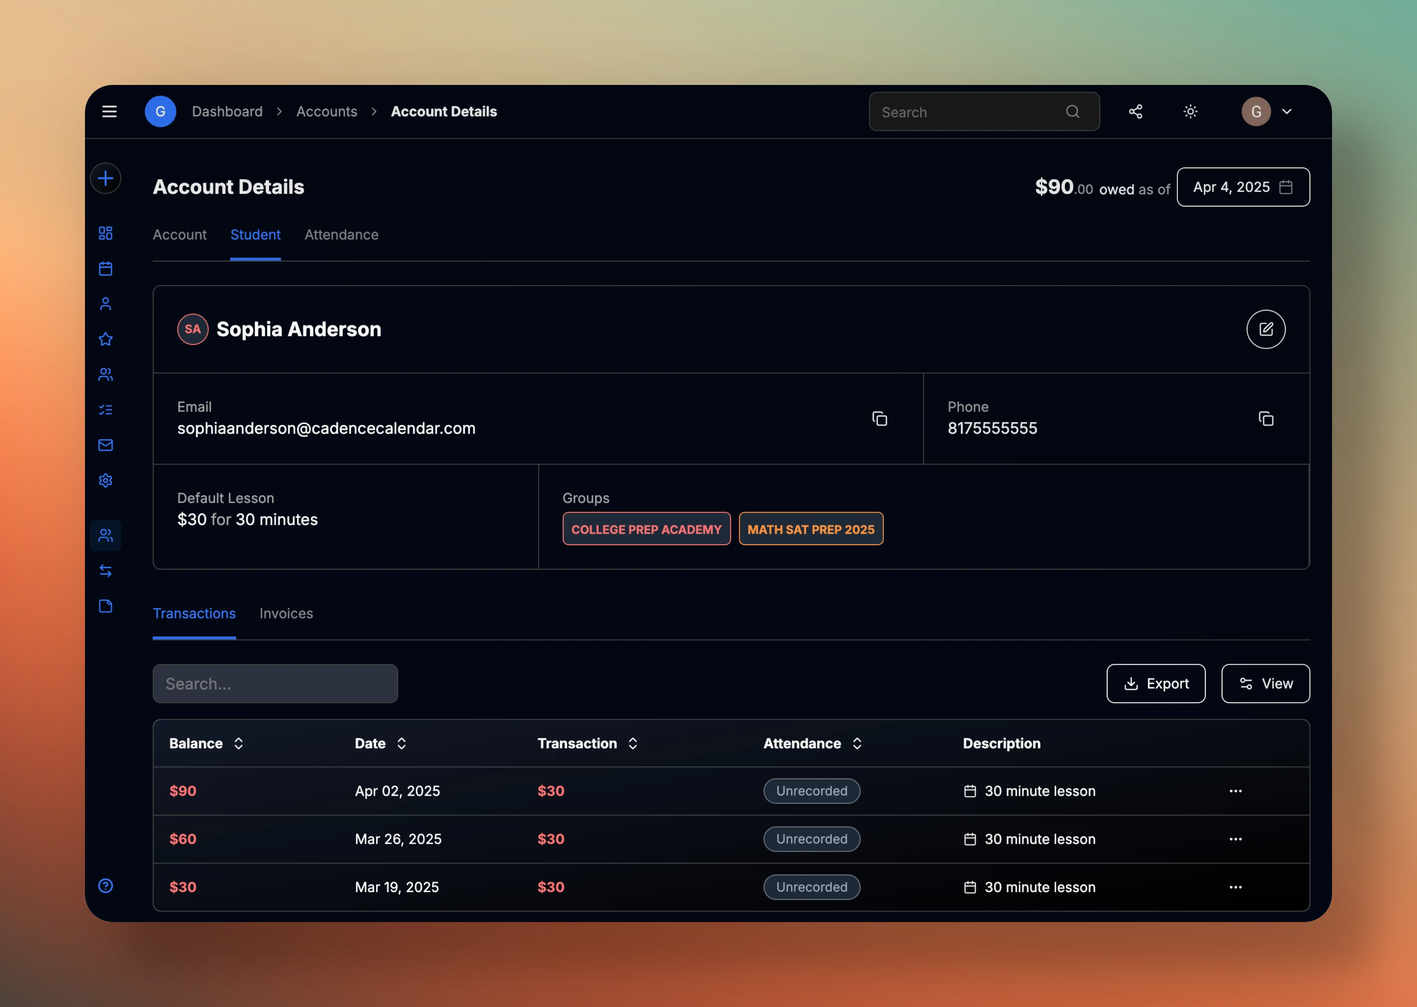Open the transfer arrows icon in sidebar
Screen dimensions: 1417x1007
(x=105, y=571)
